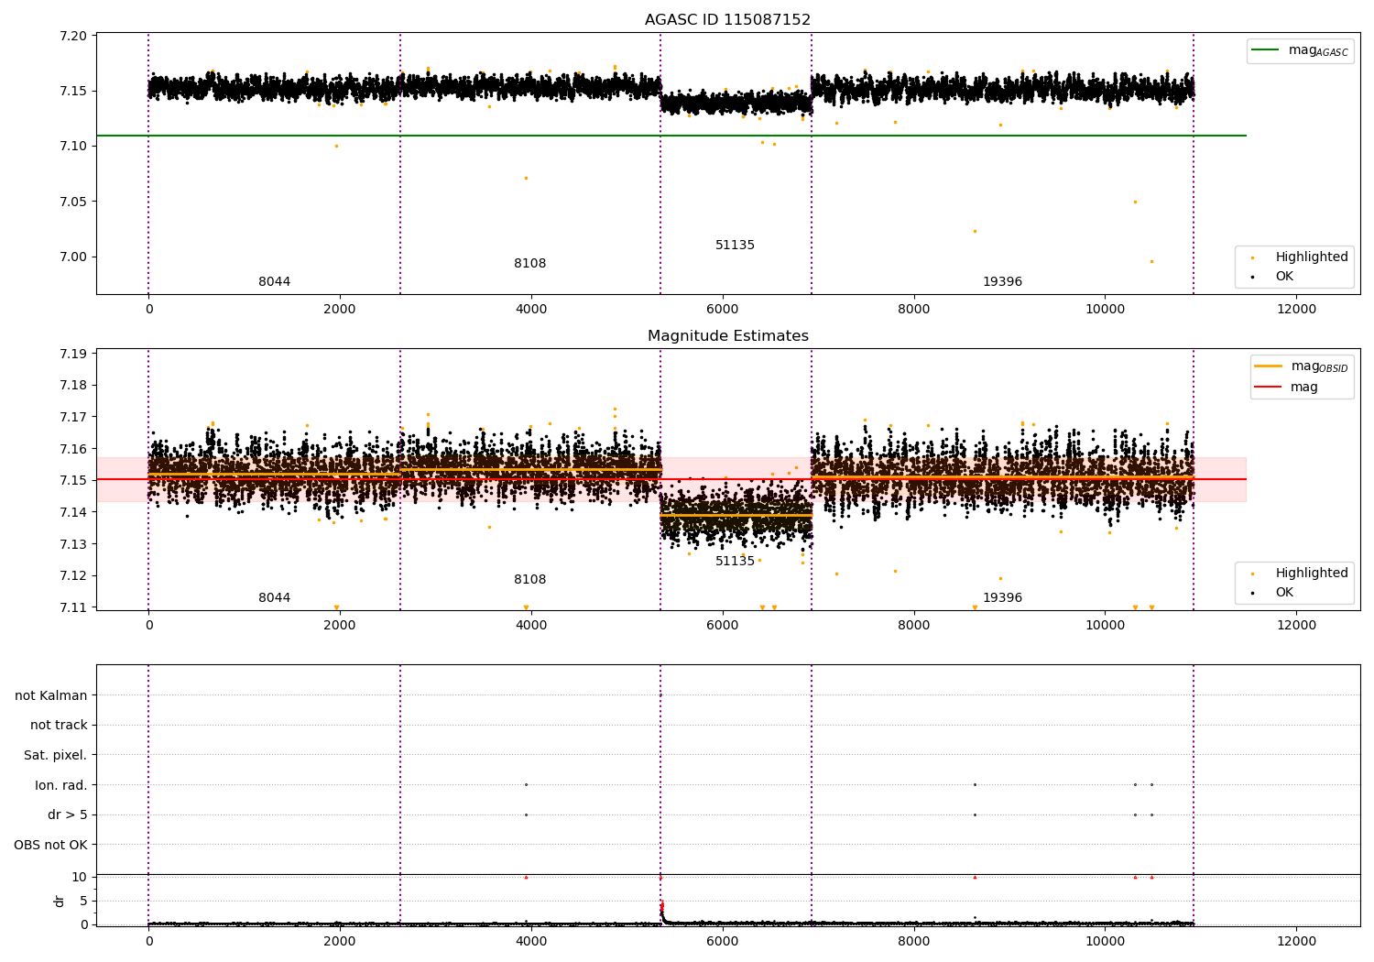Click the Ion. rad. row label
1374x962 pixels.
tap(61, 785)
